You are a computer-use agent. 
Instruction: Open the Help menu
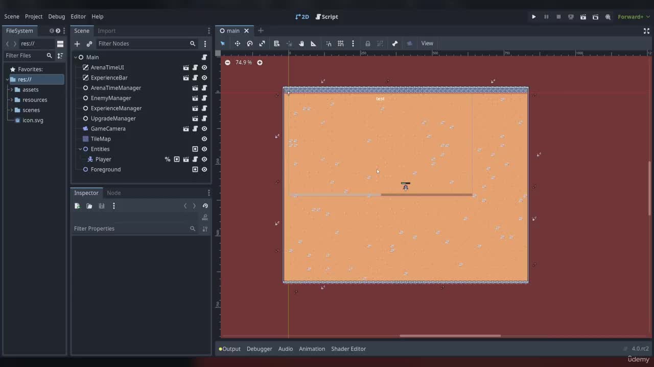(x=98, y=16)
